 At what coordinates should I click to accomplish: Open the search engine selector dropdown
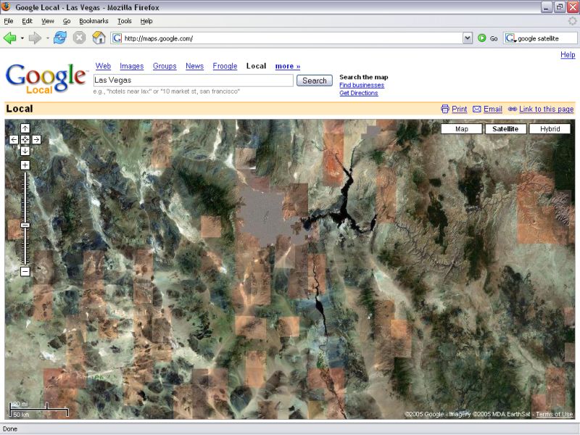511,38
